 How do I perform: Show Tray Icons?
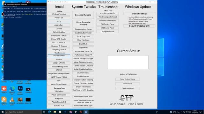click(83, 37)
